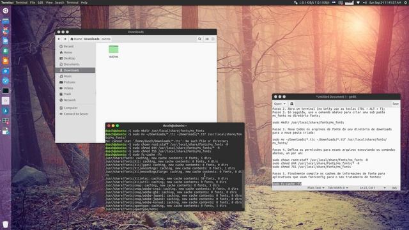Select Desktop in Files sidebar
Screen dimensions: 409x230
tap(75, 58)
